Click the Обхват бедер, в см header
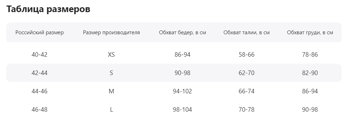343x130 pixels. click(183, 32)
